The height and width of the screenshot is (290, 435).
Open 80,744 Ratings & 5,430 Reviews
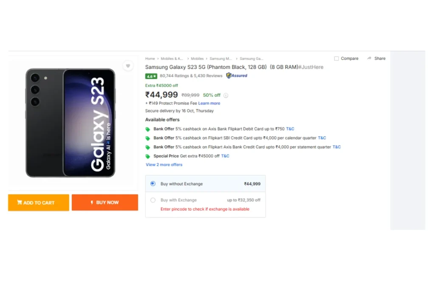coord(191,76)
